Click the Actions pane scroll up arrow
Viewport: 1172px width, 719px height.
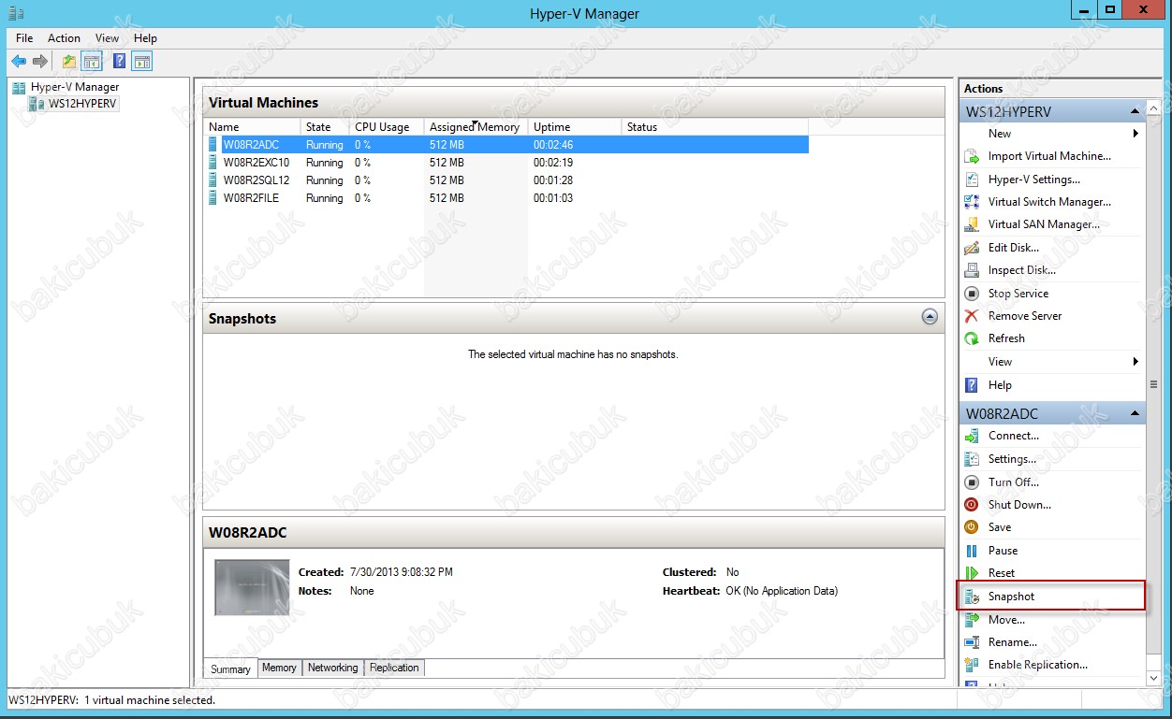point(1153,108)
